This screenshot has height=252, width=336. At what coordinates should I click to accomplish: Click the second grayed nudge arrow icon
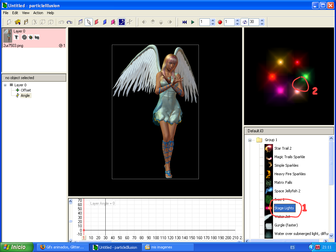(153, 22)
